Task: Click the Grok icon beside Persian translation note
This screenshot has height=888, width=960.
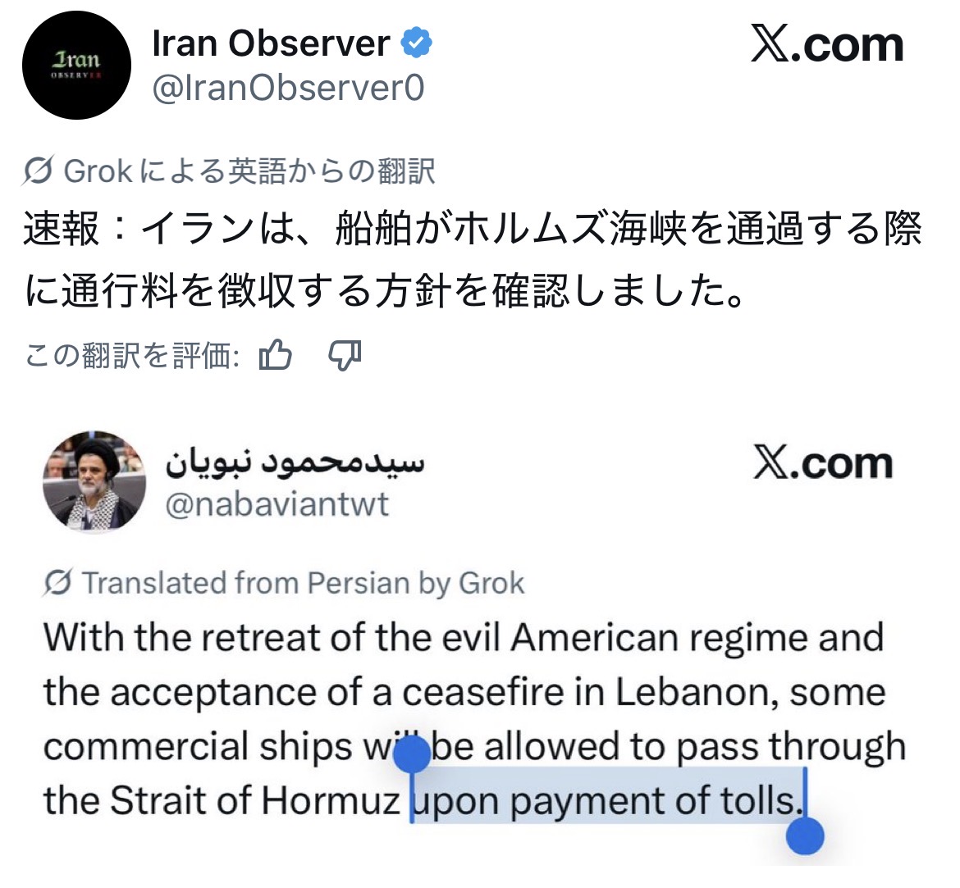Action: [57, 582]
